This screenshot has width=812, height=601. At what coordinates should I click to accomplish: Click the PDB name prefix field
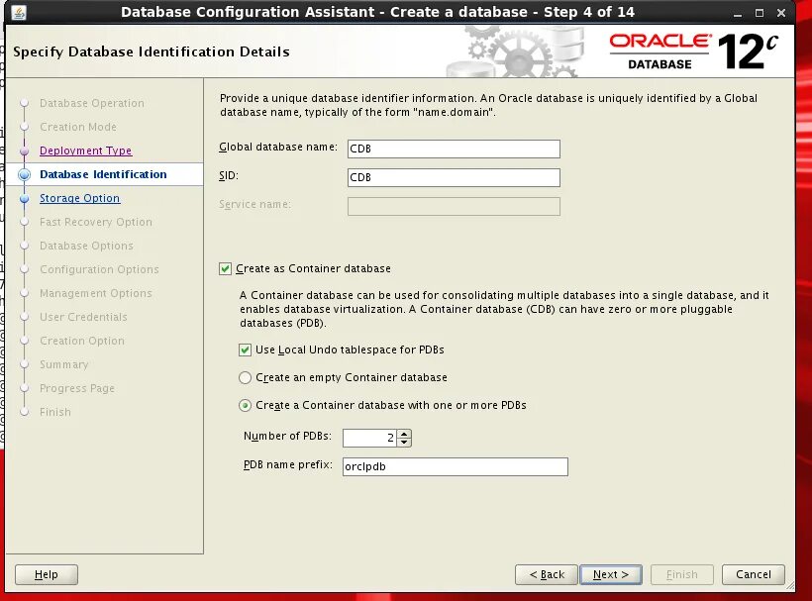click(x=456, y=466)
